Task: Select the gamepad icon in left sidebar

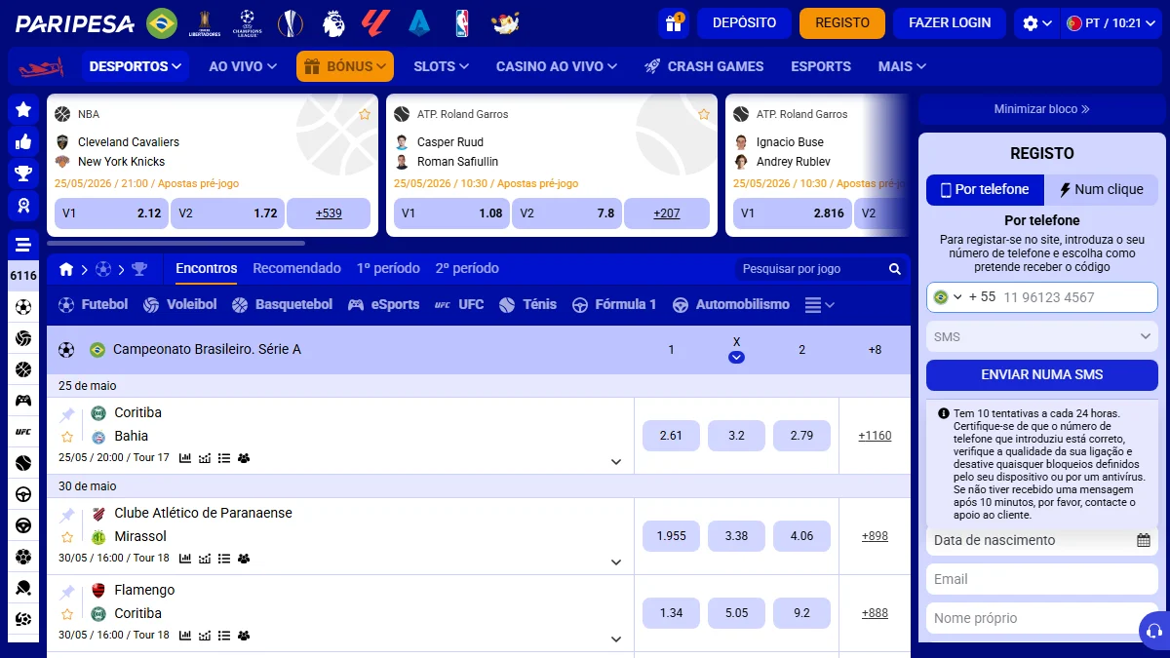Action: (x=23, y=400)
